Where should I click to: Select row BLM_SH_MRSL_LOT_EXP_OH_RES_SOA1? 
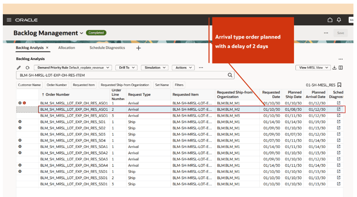(x=180, y=147)
